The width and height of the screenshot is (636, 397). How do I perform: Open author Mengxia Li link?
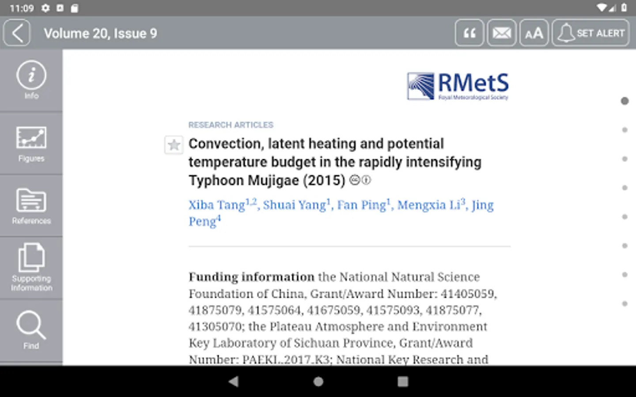point(431,205)
